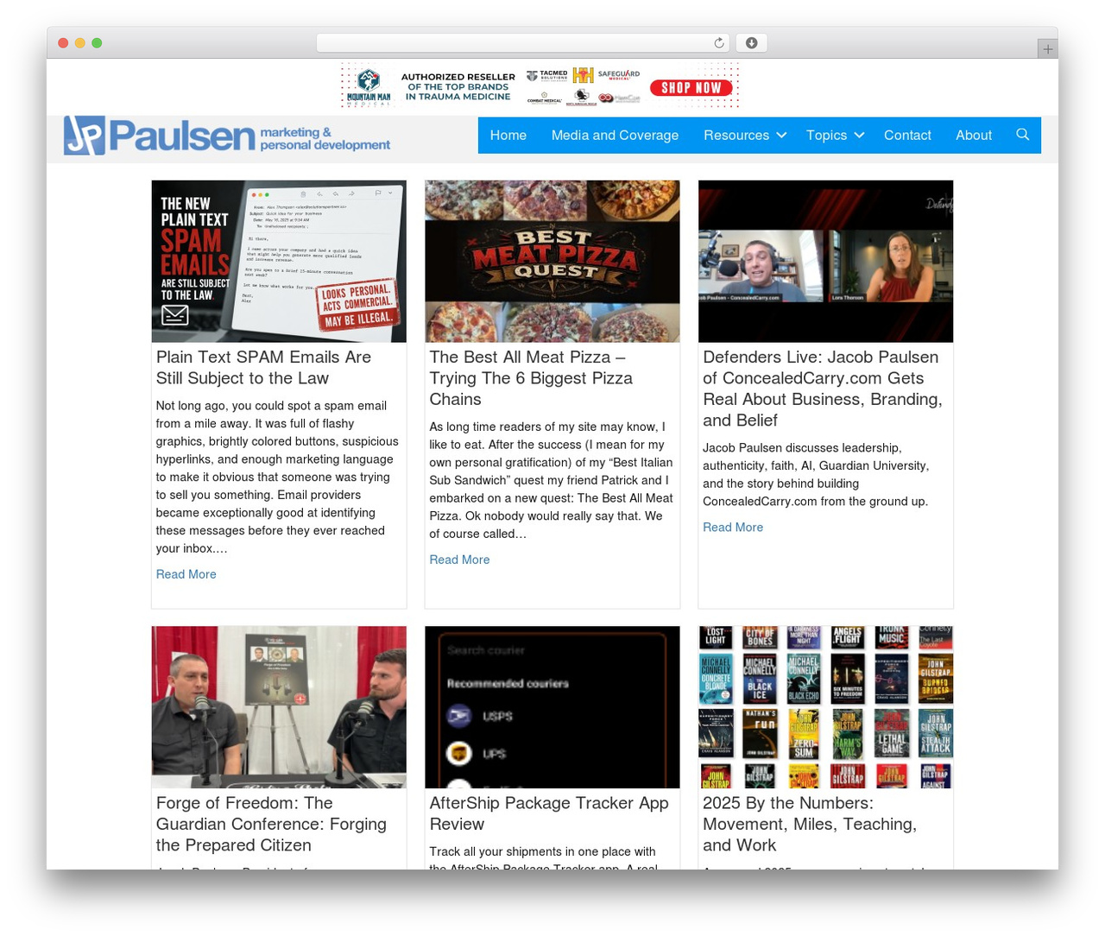Click the AfterShip courier list thumbnail

pyautogui.click(x=552, y=707)
